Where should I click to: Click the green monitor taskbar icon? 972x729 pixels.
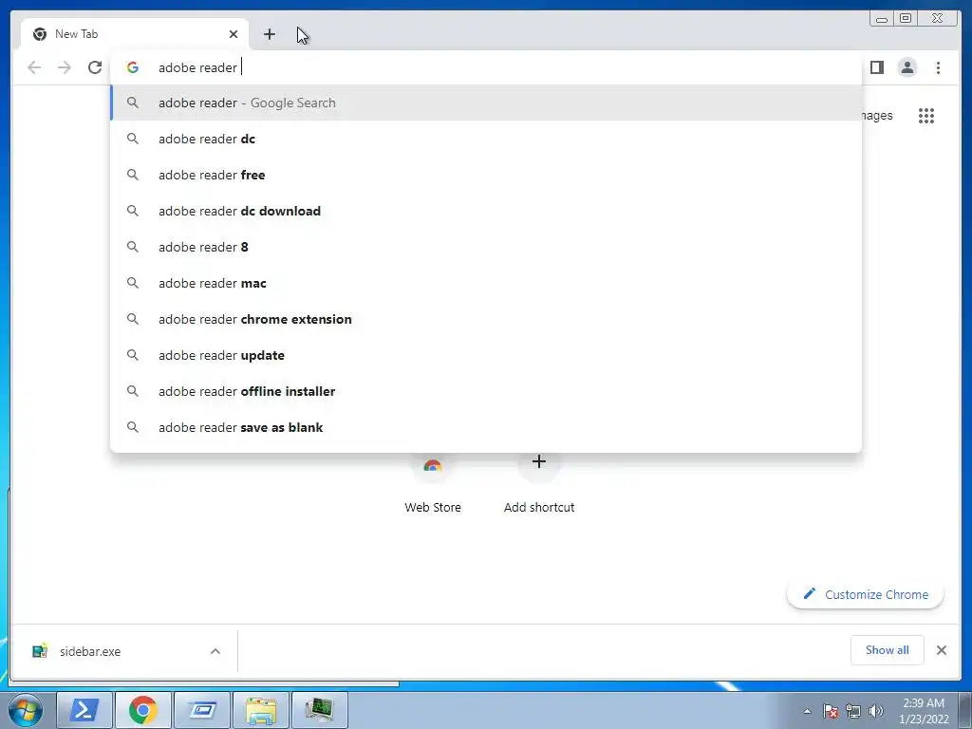tap(319, 710)
